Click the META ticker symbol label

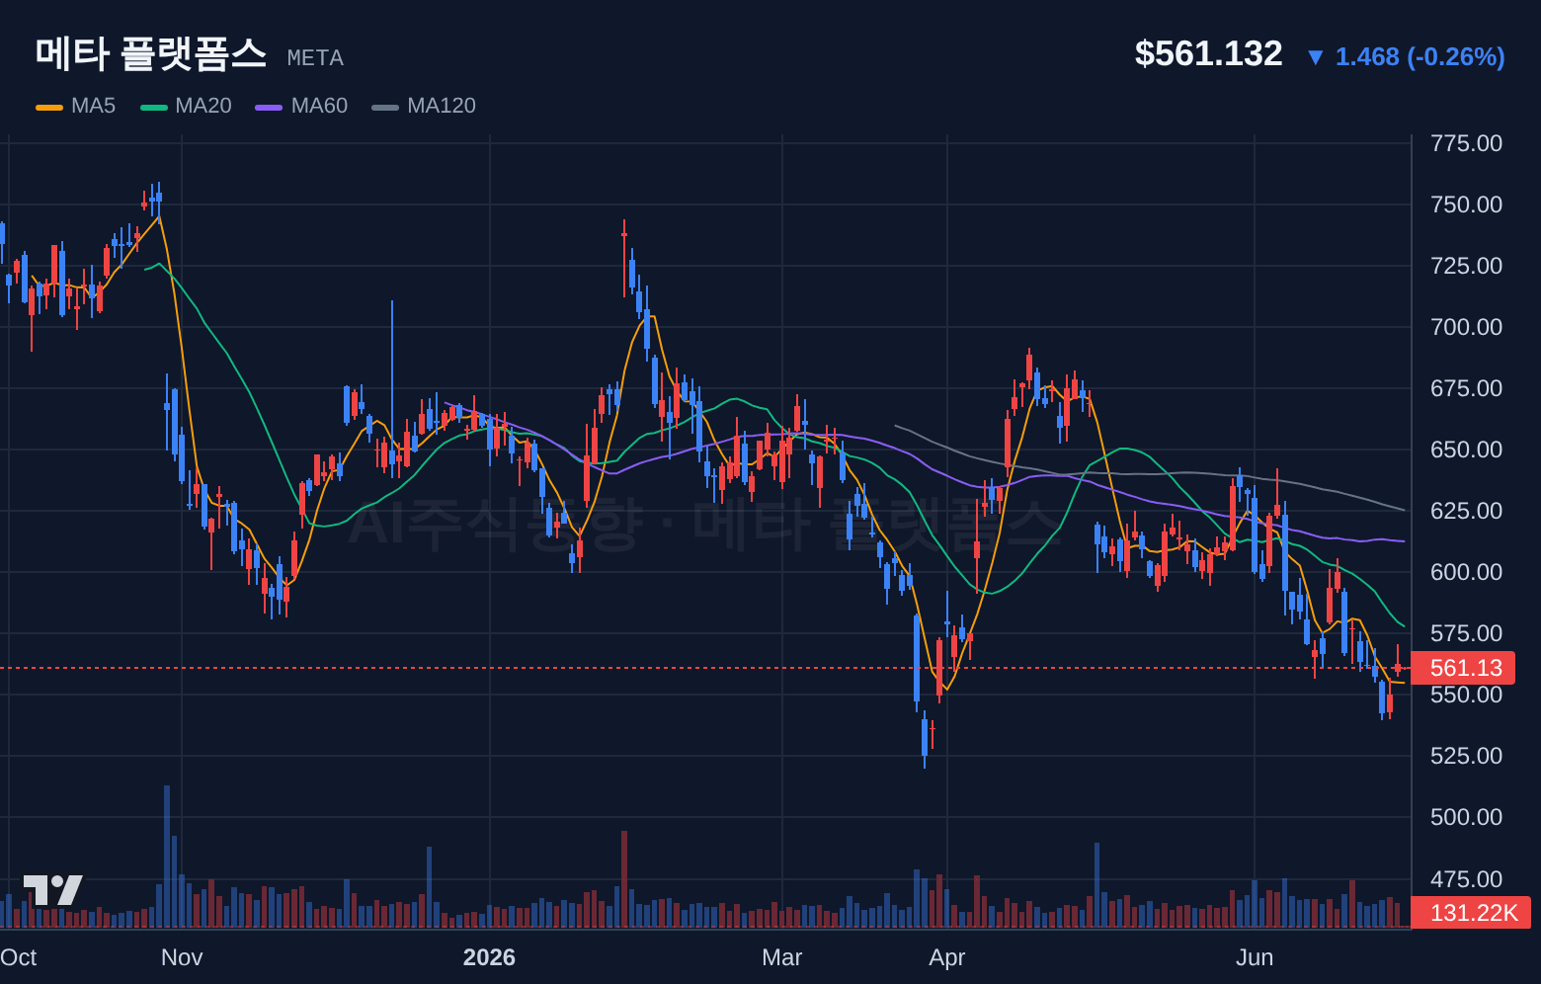pos(315,58)
